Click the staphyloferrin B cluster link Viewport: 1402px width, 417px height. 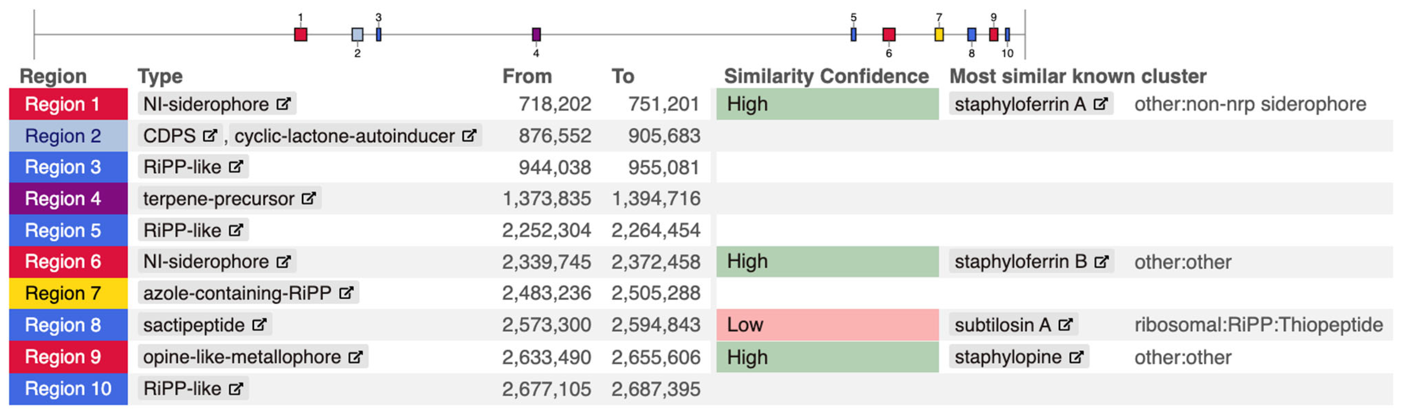1021,262
